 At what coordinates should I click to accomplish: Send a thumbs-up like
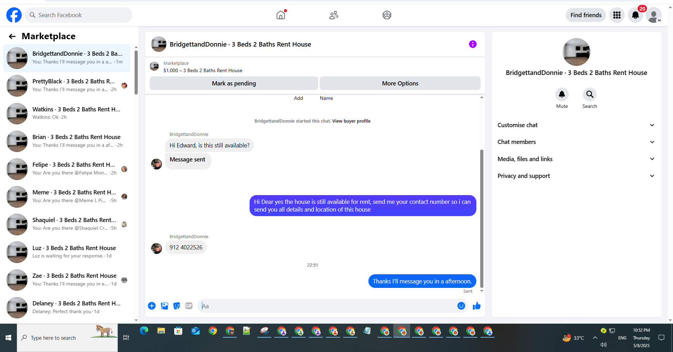tap(477, 306)
